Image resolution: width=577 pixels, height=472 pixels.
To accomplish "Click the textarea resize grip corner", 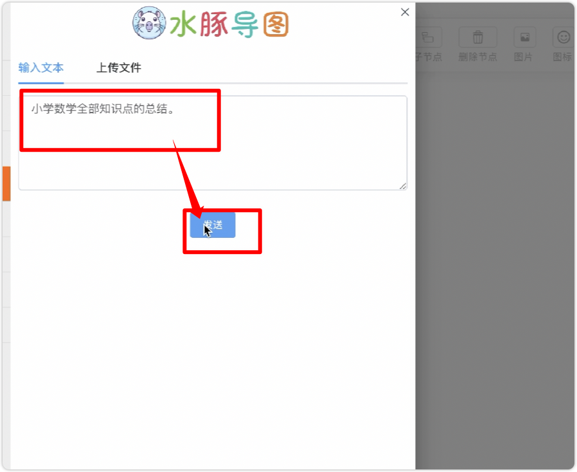I will pos(403,186).
